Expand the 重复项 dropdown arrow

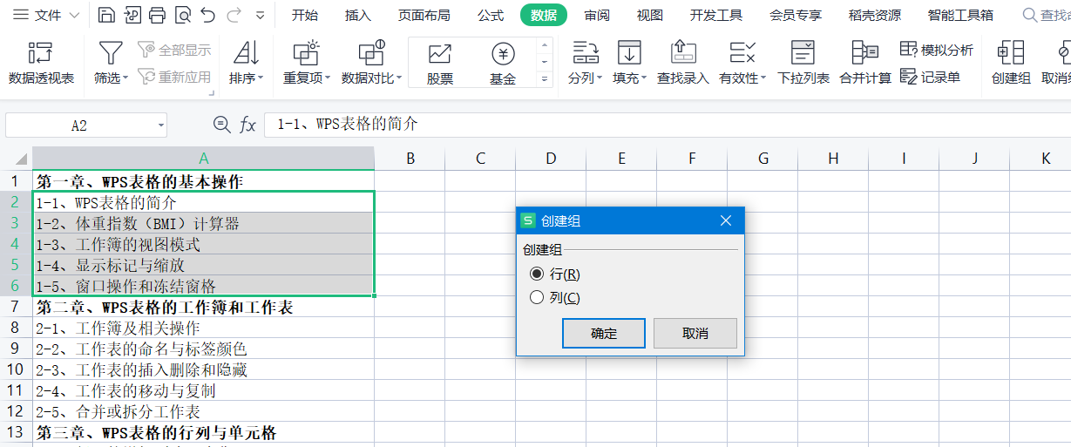pos(328,78)
